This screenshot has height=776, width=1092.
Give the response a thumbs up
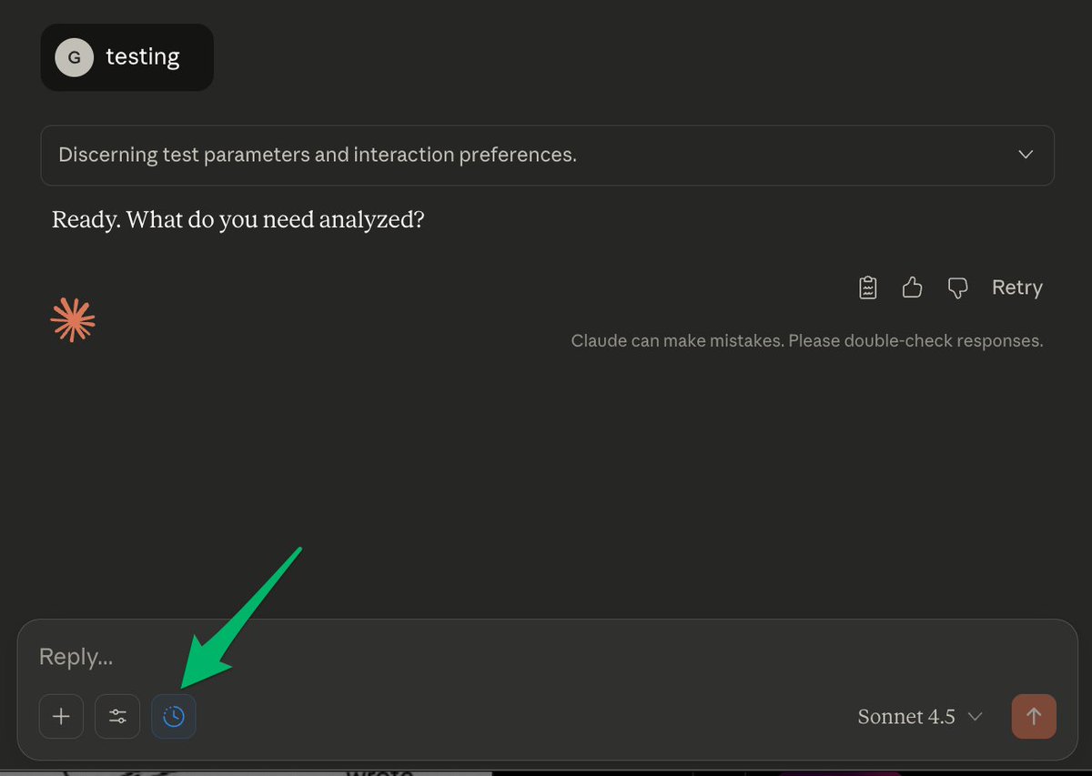tap(912, 287)
